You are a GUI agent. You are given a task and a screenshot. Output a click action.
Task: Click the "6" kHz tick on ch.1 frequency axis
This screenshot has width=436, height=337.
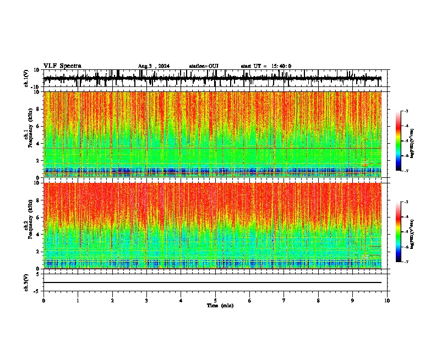(x=38, y=126)
